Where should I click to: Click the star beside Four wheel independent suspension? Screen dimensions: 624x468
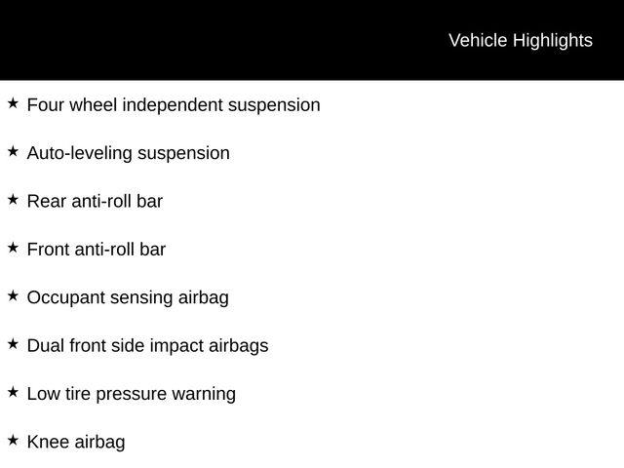13,103
